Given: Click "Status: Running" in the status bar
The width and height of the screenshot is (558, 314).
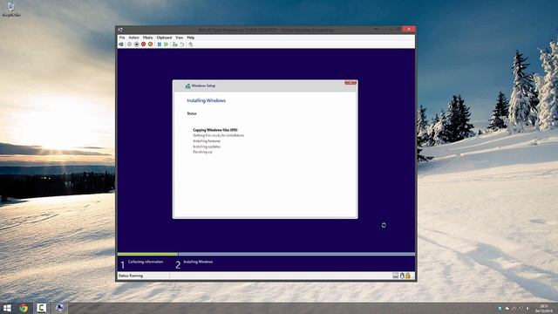Looking at the screenshot, I should click(x=130, y=276).
